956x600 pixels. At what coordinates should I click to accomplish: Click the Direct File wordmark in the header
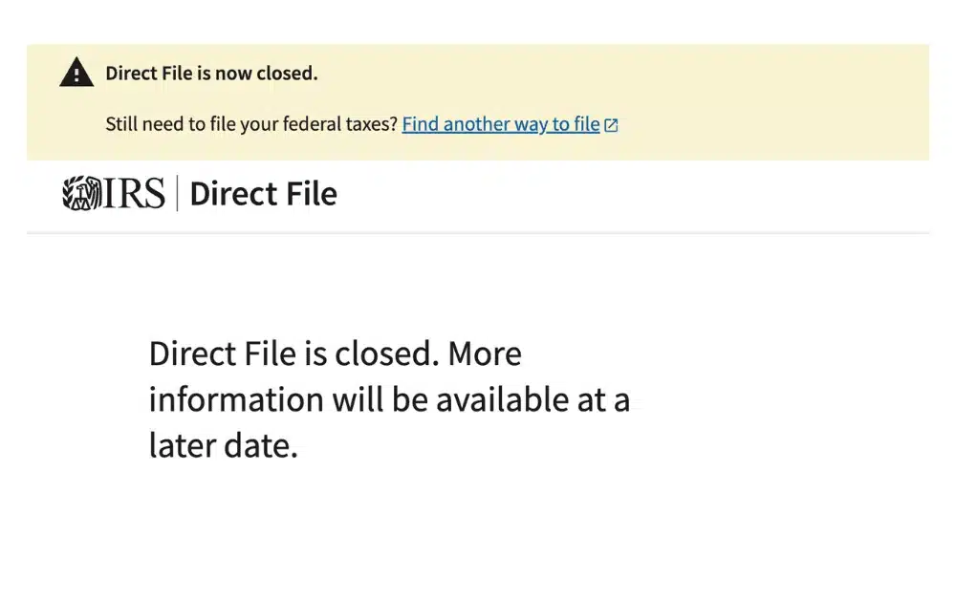(x=264, y=194)
